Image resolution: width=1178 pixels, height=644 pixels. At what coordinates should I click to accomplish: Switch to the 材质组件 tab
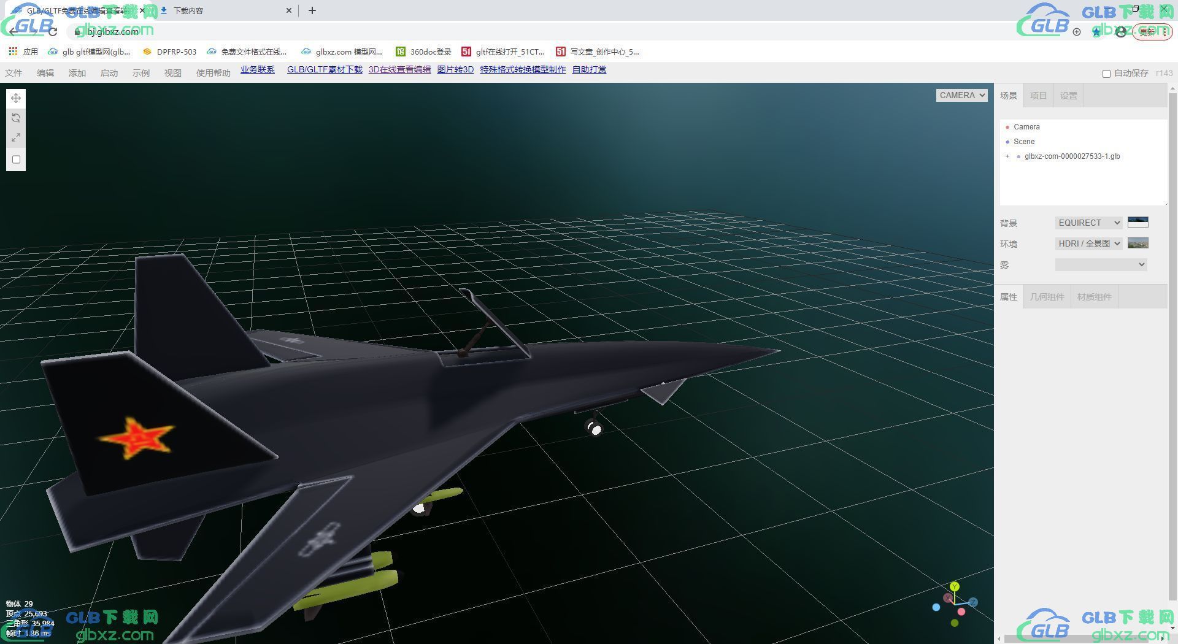click(x=1095, y=297)
